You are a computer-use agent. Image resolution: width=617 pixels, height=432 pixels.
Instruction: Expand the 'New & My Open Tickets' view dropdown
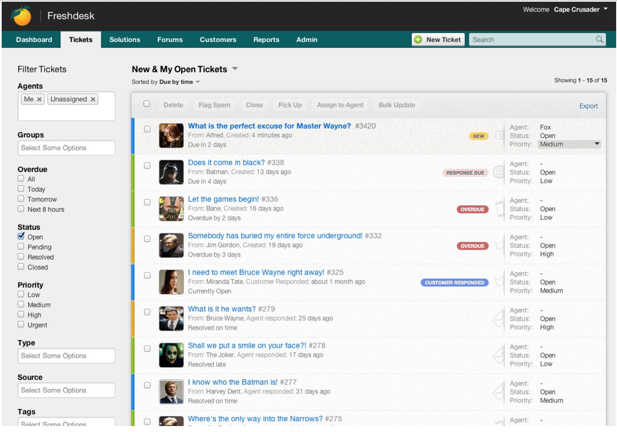click(235, 69)
